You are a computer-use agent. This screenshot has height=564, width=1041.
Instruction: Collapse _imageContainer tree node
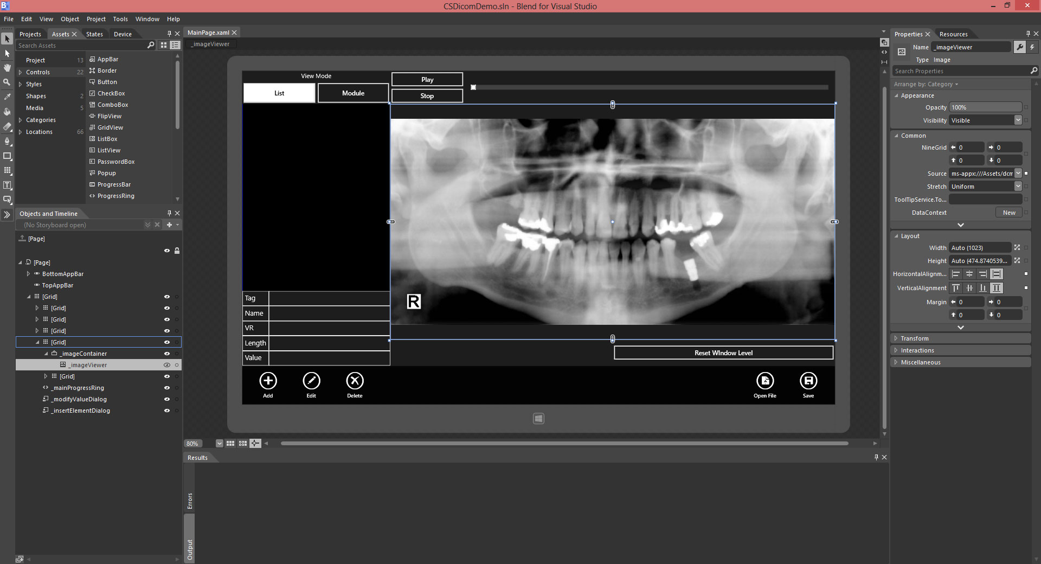46,354
